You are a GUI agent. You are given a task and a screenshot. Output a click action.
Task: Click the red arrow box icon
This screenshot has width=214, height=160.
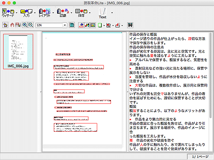click(118, 25)
